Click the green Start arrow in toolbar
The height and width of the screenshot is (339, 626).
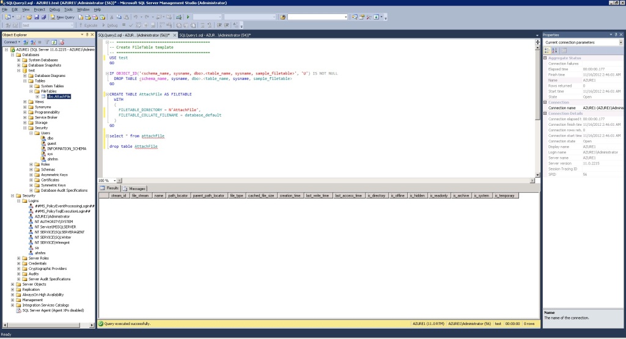[x=188, y=17]
